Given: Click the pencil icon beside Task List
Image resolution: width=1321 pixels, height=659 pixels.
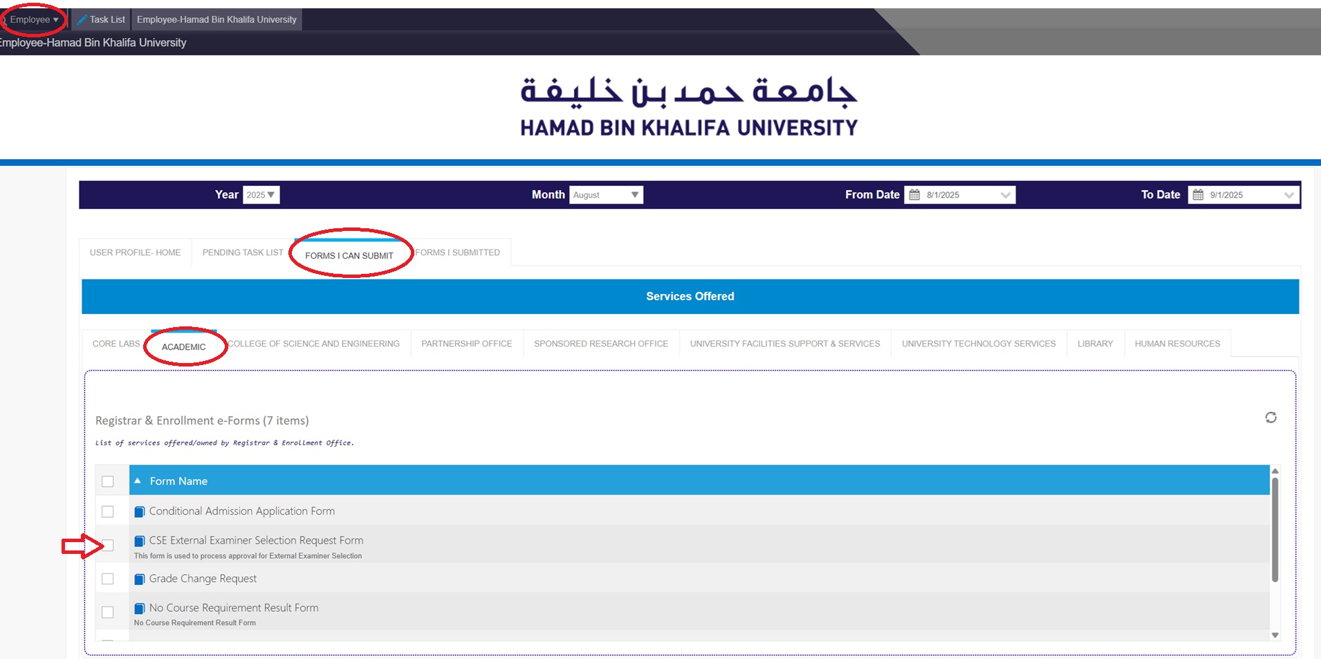Looking at the screenshot, I should pos(82,19).
